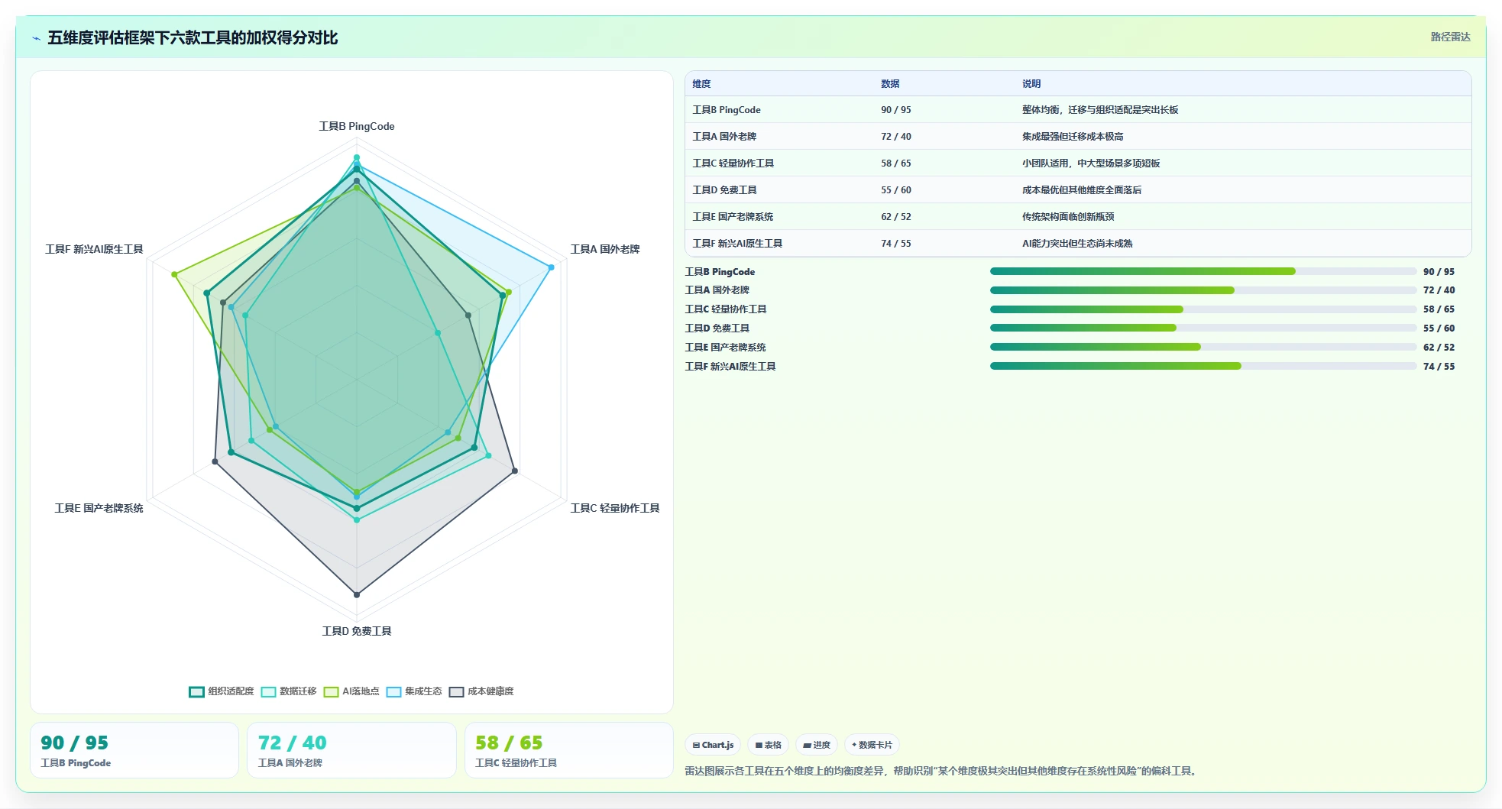Click the 90 / 95 value beside PingCode progress bar
1502x809 pixels.
click(1439, 272)
